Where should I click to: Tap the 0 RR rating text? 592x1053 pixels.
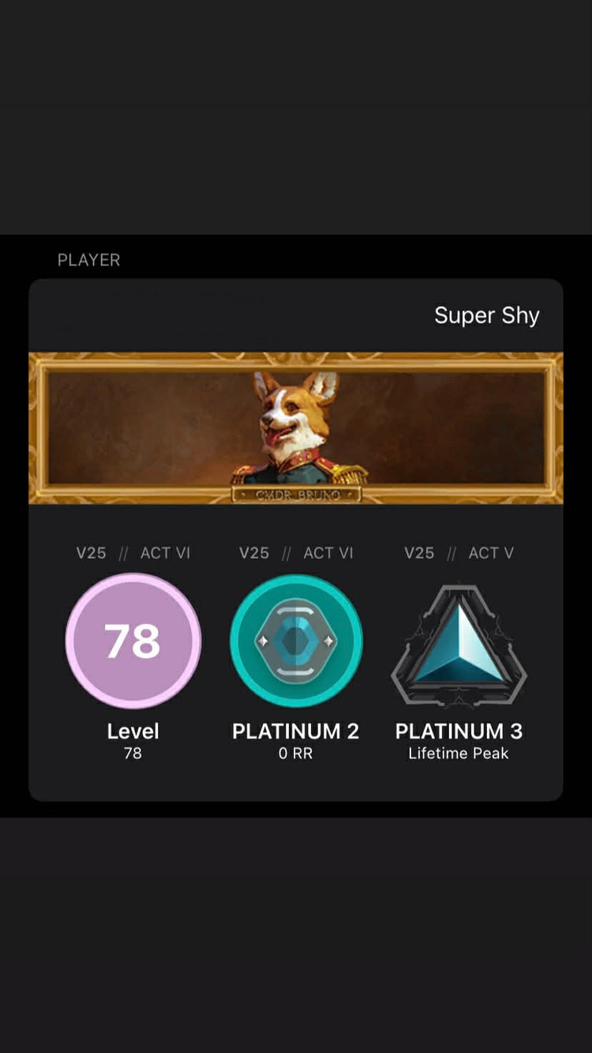296,754
